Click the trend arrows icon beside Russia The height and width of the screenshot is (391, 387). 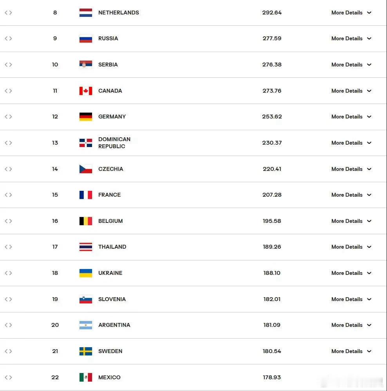tap(8, 38)
